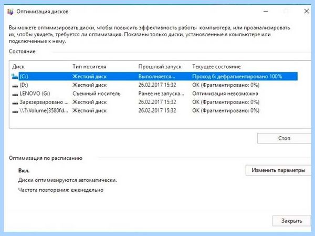
Task: Select the (D:) drive row
Action: [x=155, y=85]
